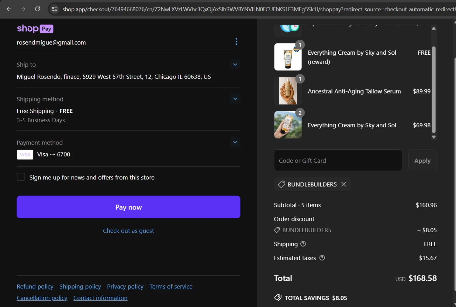Click the TOTAL SAVINGS tag icon
The width and height of the screenshot is (456, 307).
coord(278,298)
